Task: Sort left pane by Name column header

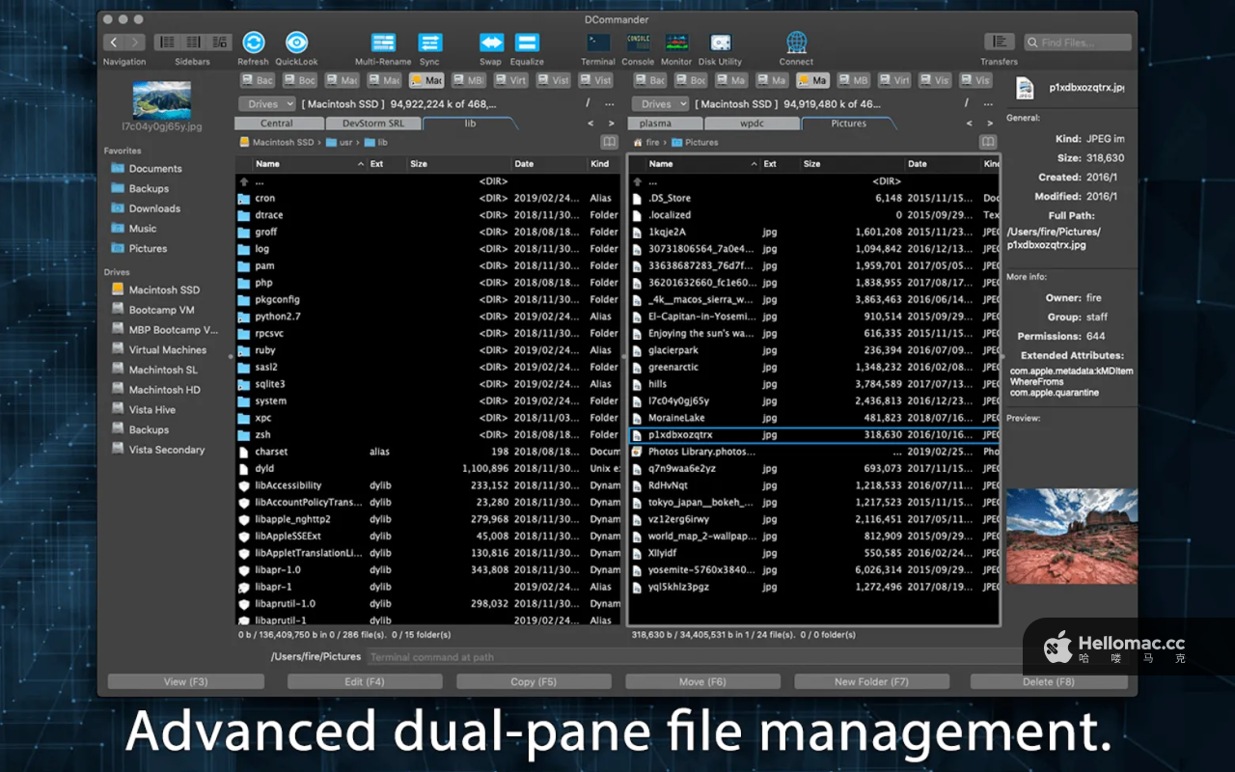Action: click(x=309, y=164)
